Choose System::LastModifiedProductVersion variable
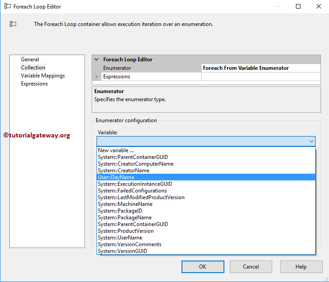Viewport: 329px width, 282px height. point(206,197)
